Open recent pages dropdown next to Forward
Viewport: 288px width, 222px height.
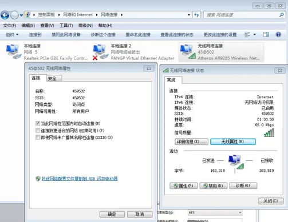[21, 15]
